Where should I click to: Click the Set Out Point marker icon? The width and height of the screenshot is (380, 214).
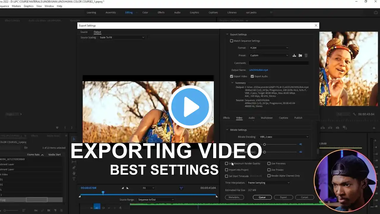point(128,188)
